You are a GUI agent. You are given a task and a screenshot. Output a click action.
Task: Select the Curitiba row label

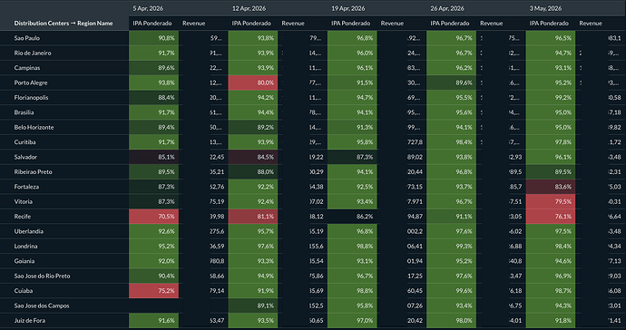[24, 142]
